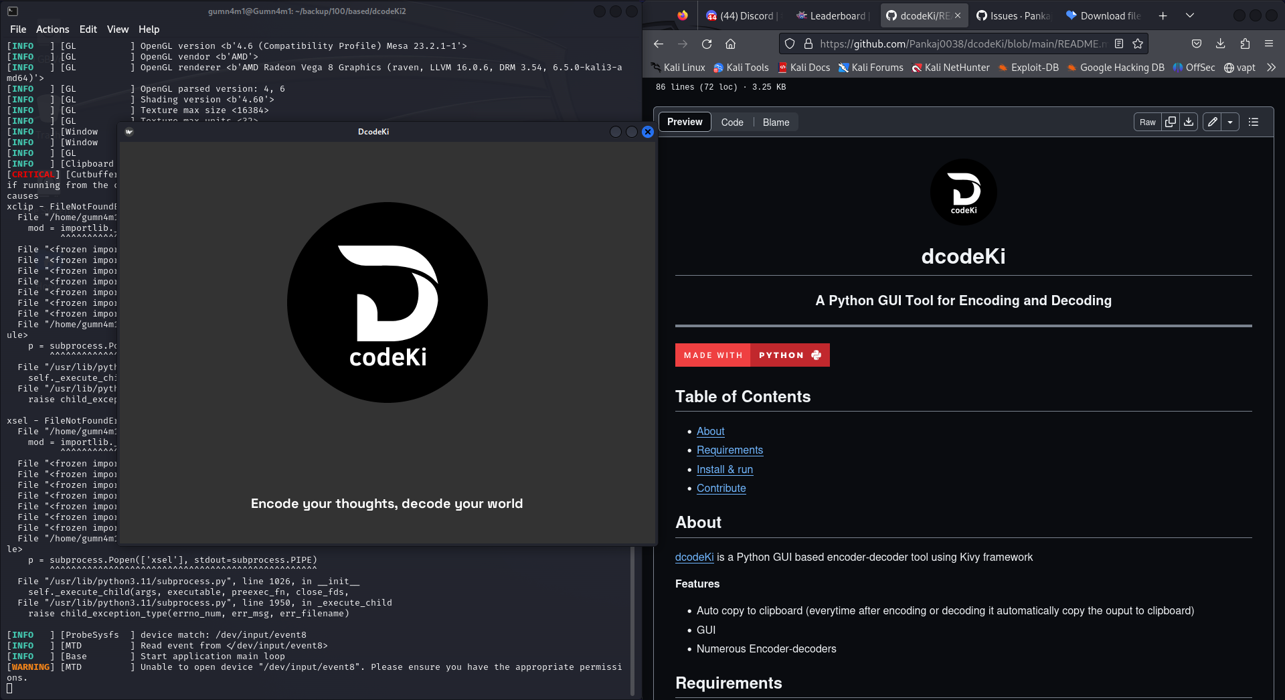Image resolution: width=1285 pixels, height=700 pixels.
Task: Open Kali Forums bookmark
Action: click(x=871, y=68)
